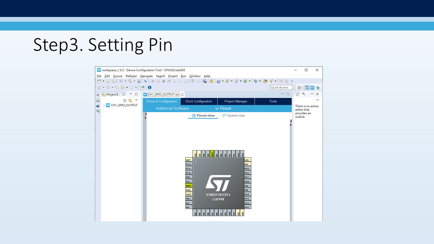Open the File menu
The width and height of the screenshot is (434, 244).
tap(99, 76)
